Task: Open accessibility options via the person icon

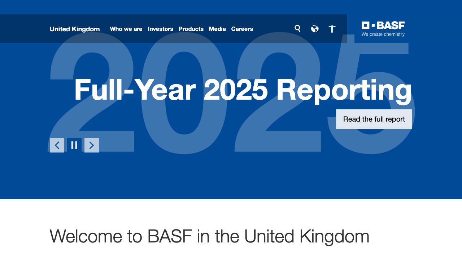Action: tap(332, 28)
